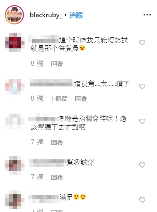Reply to the 幫我試穿 comment via 回覆
The image size is (157, 212).
(x=57, y=177)
